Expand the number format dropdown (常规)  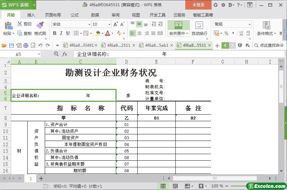point(249,24)
